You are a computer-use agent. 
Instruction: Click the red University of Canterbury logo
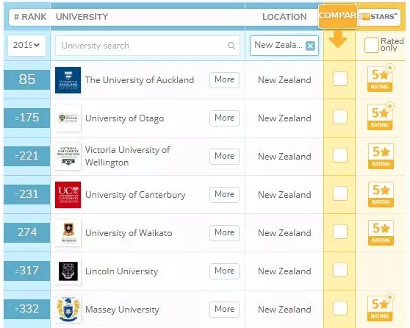tap(68, 195)
